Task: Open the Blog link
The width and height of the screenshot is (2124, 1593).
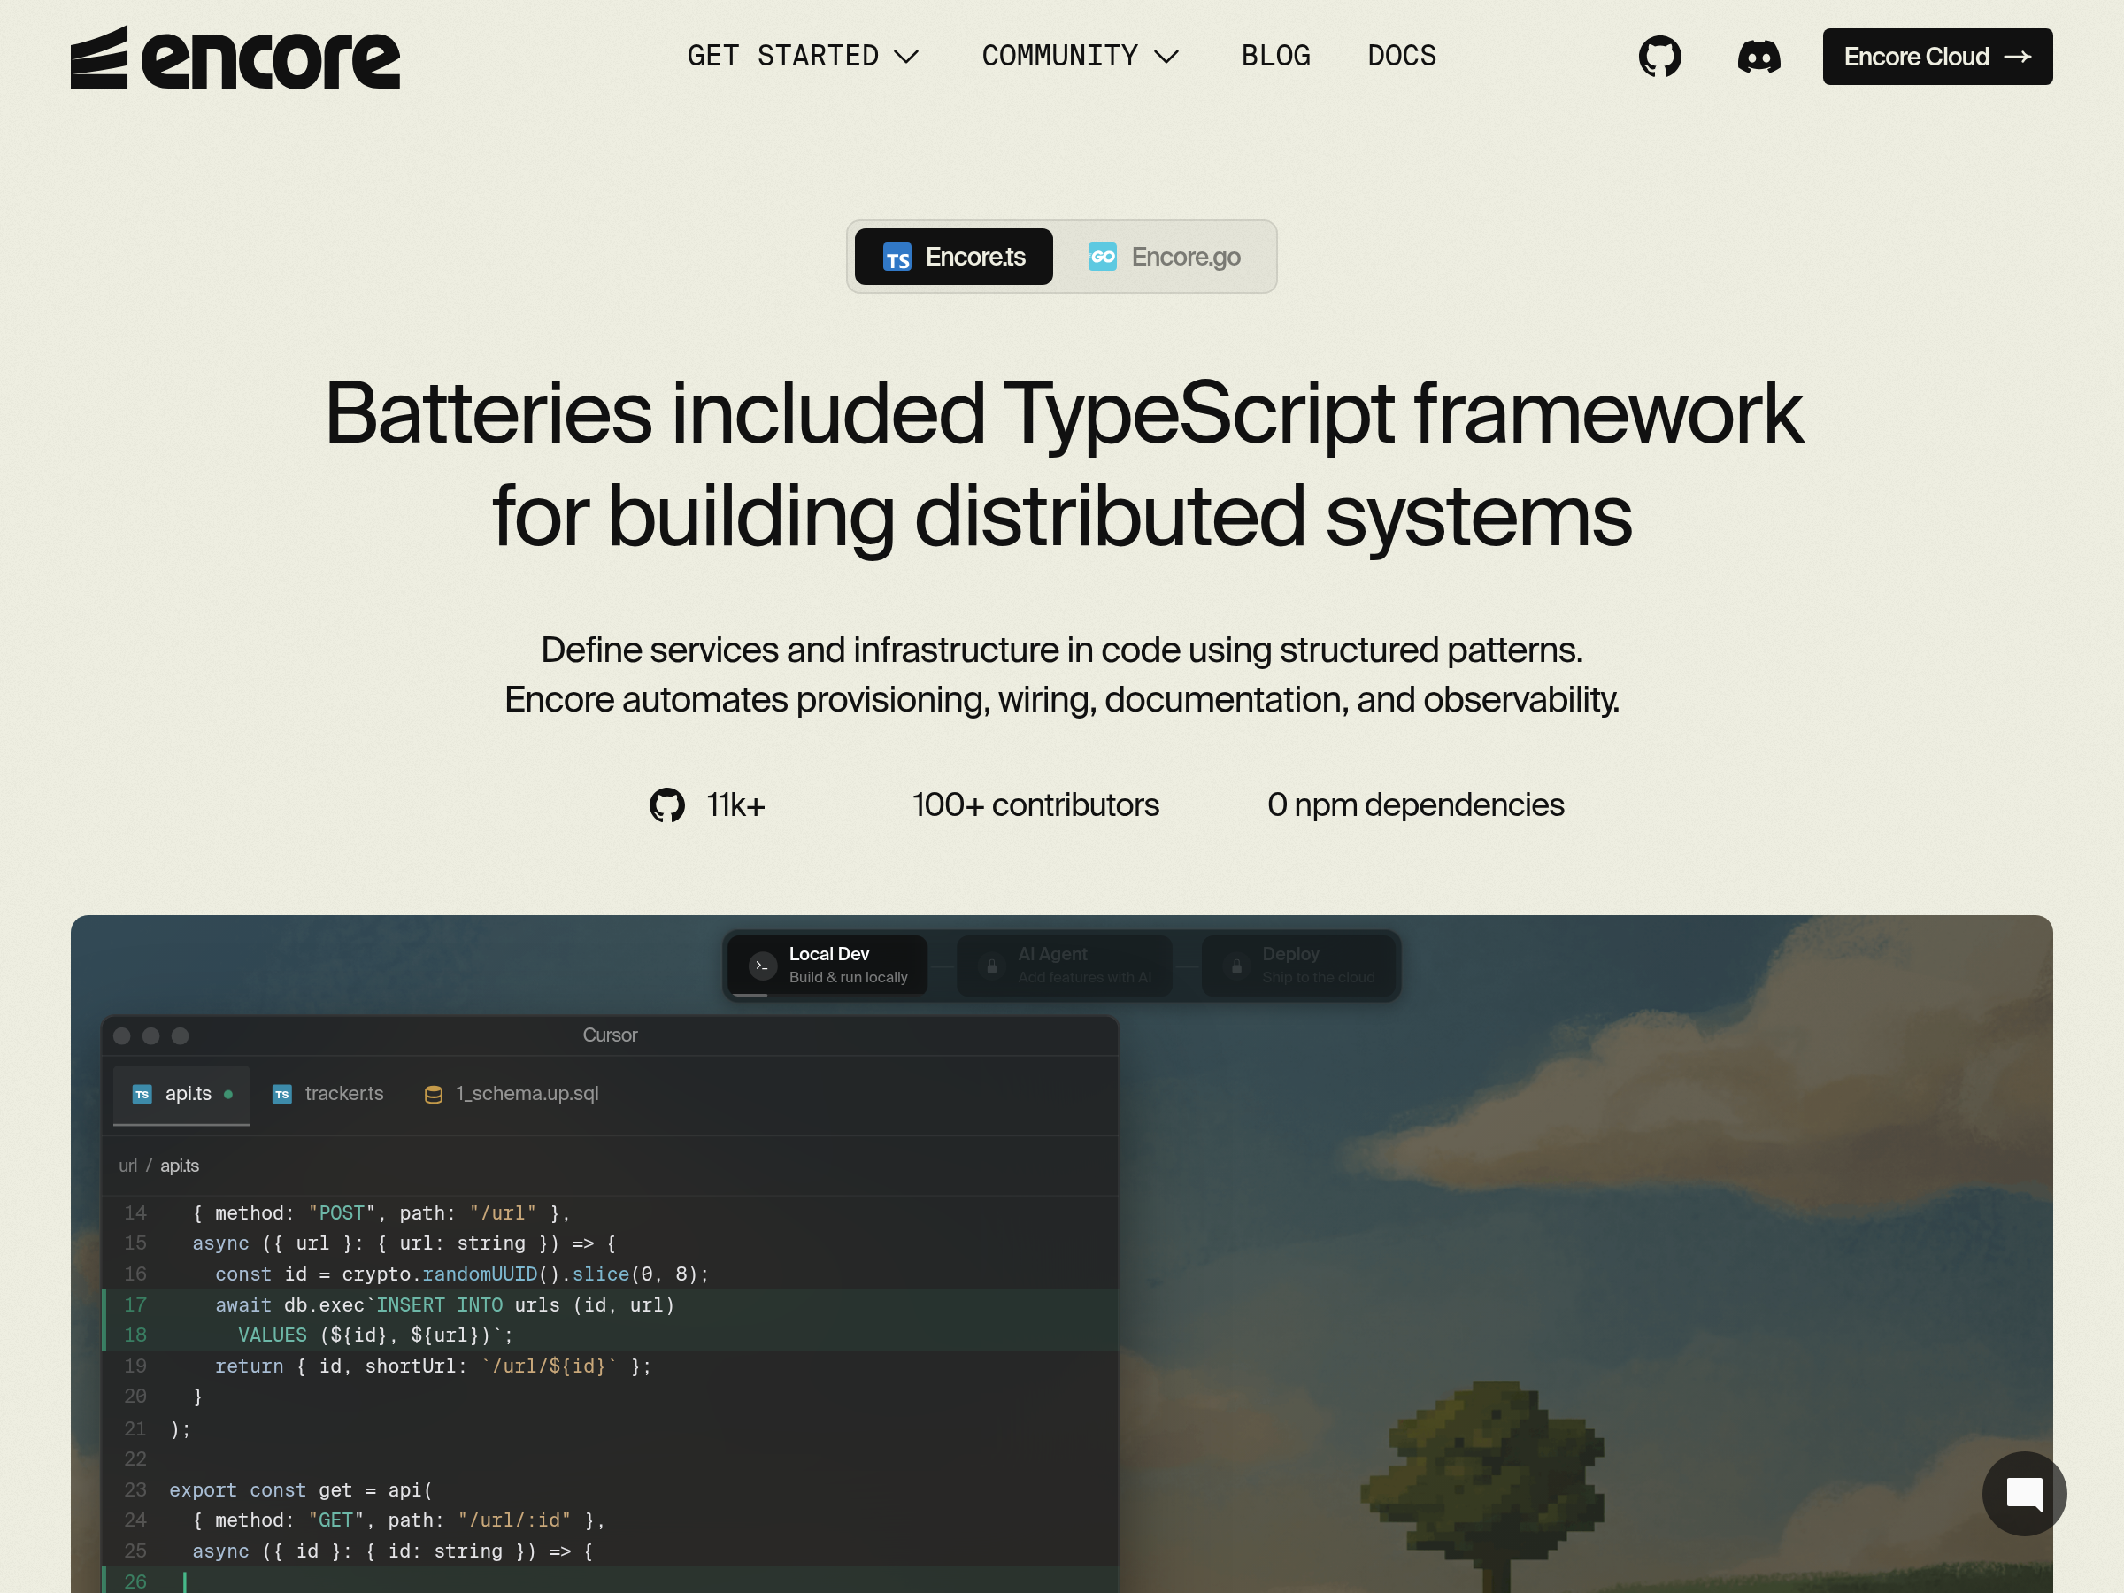Action: pyautogui.click(x=1275, y=57)
